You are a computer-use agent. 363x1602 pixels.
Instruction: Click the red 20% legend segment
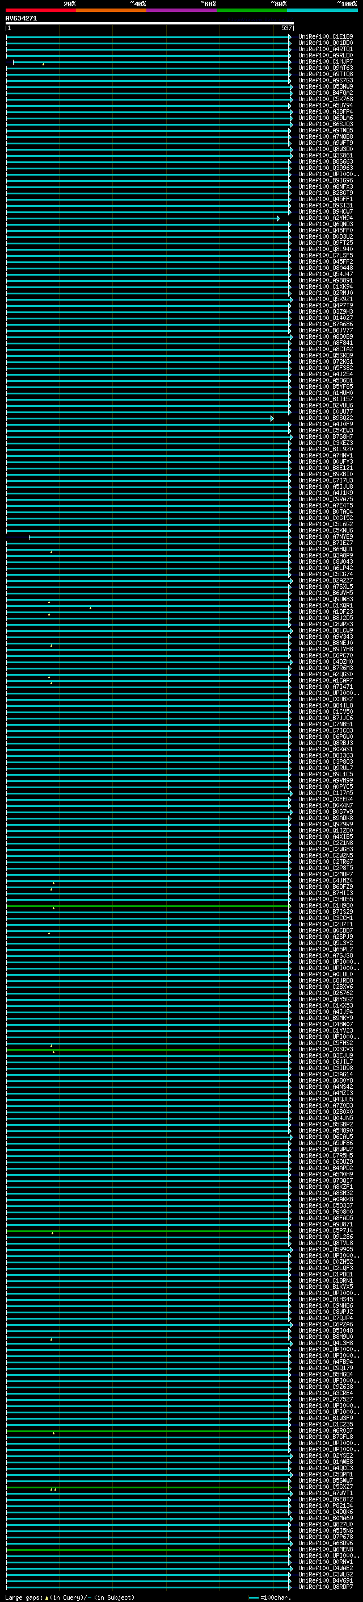coord(40,10)
